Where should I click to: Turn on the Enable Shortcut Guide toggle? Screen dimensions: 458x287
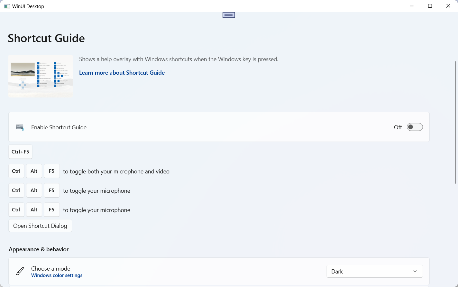coord(415,127)
